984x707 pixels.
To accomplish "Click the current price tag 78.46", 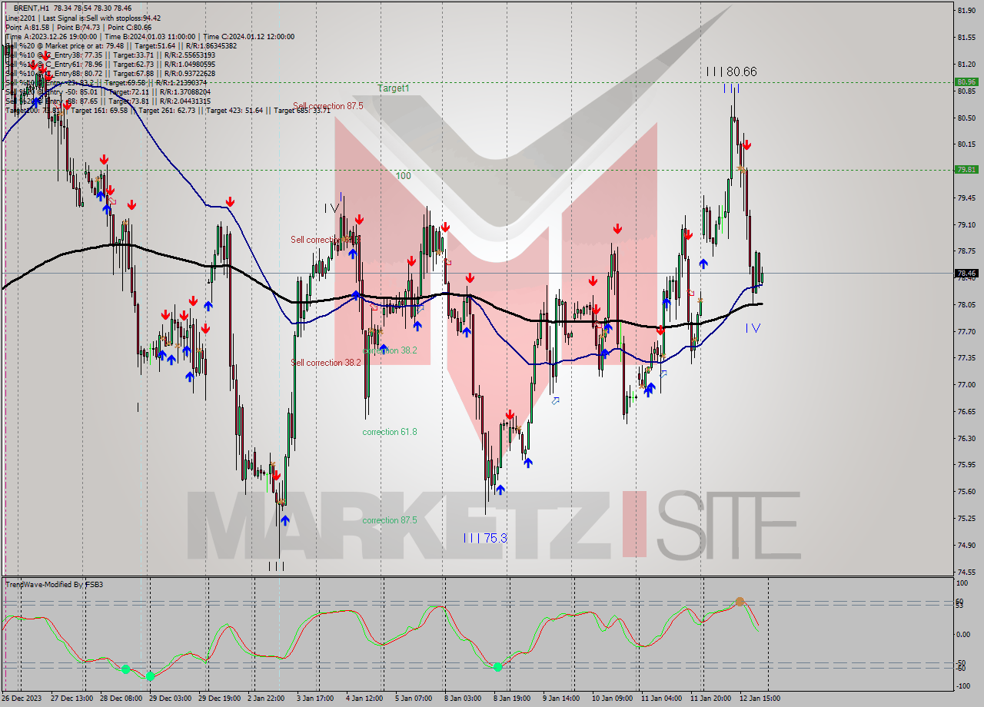I will (966, 273).
